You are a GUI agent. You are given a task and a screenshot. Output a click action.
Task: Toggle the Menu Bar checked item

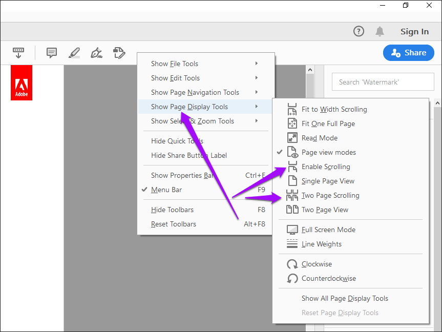point(166,190)
